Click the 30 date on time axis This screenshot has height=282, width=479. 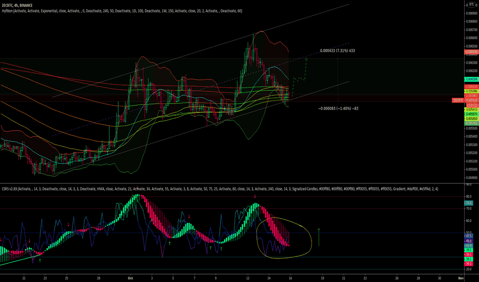click(439, 278)
